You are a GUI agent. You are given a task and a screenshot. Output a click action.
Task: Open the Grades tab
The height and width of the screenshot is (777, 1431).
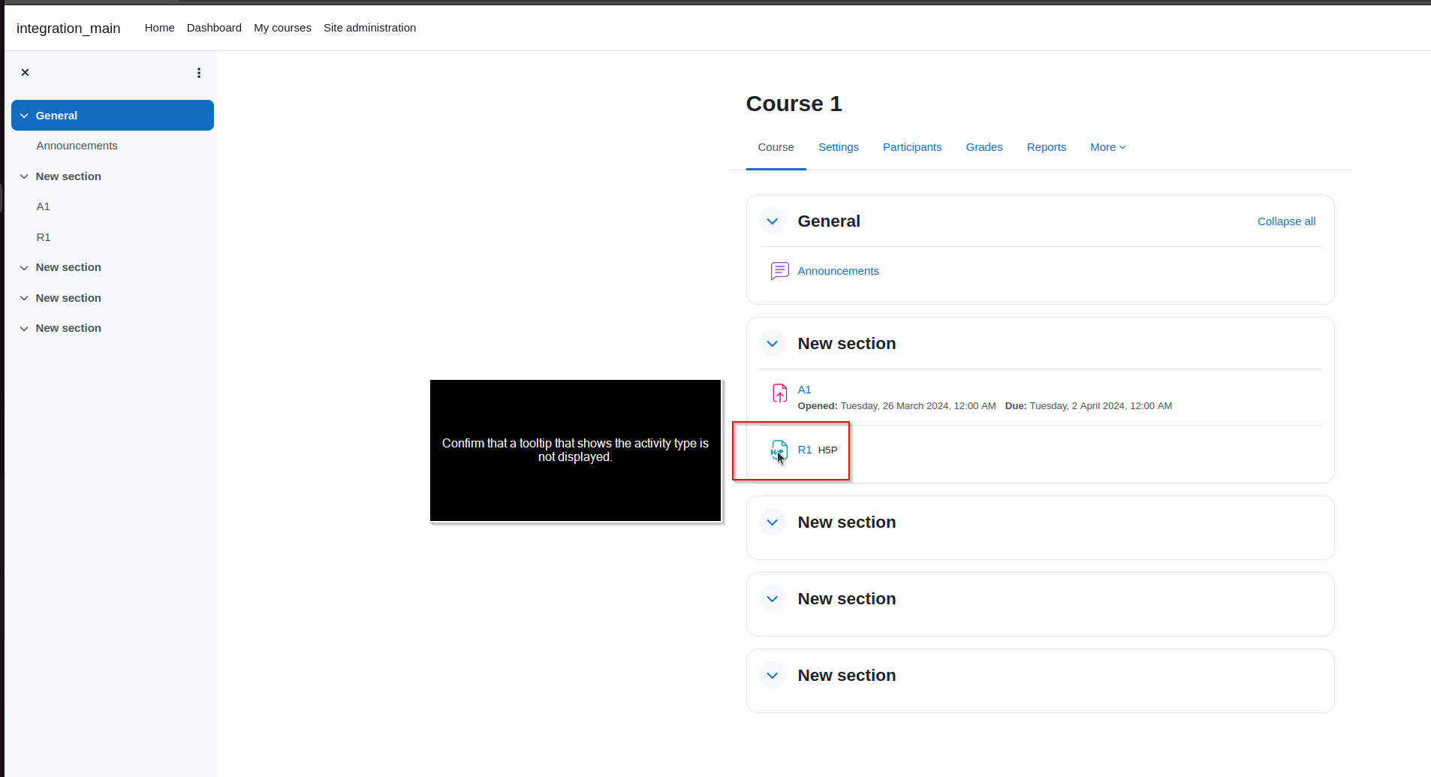[x=984, y=147]
